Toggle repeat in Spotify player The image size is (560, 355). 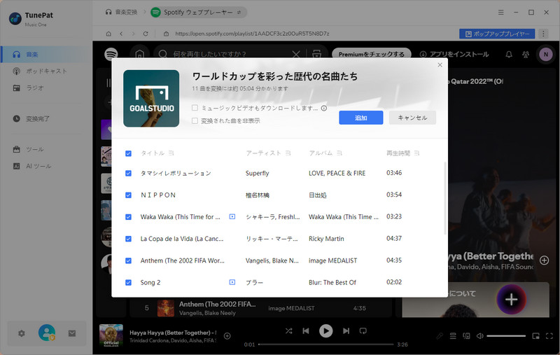363,330
